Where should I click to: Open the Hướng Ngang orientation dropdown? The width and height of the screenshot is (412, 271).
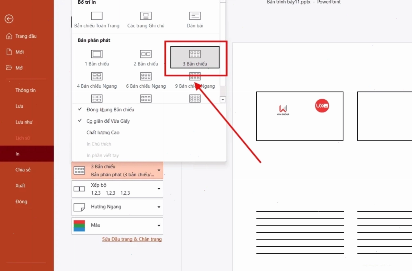117,207
